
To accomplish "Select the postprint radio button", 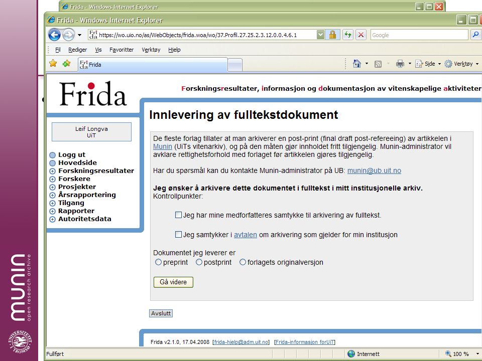I will tap(199, 262).
